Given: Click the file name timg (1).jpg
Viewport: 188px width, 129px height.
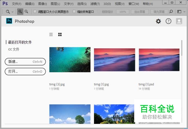Looking at the screenshot, I should point(101,84).
